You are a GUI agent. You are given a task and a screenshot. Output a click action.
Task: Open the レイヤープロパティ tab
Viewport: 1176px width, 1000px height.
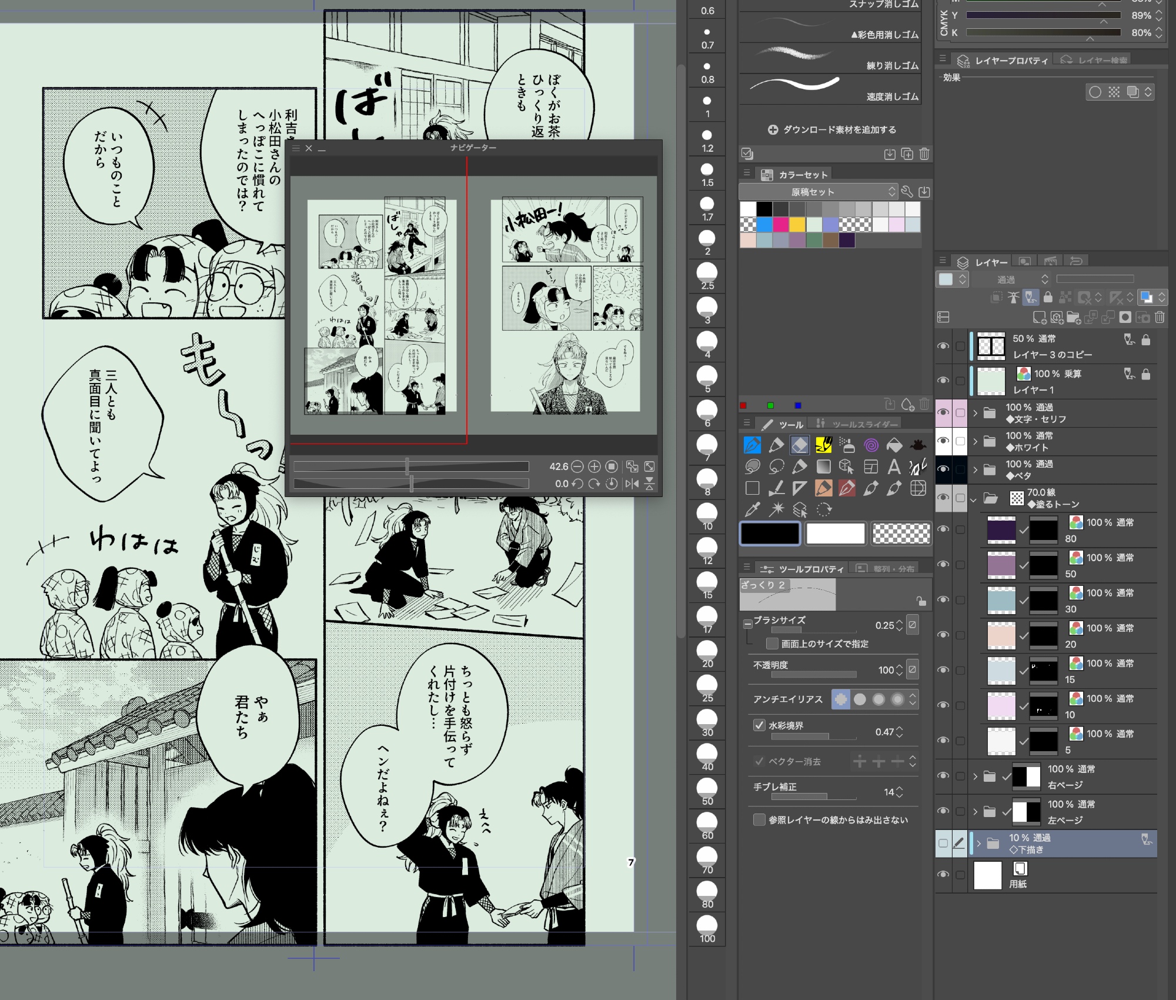(1004, 61)
